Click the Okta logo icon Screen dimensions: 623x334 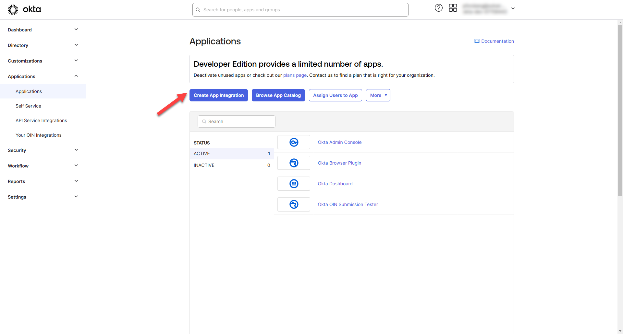click(13, 10)
